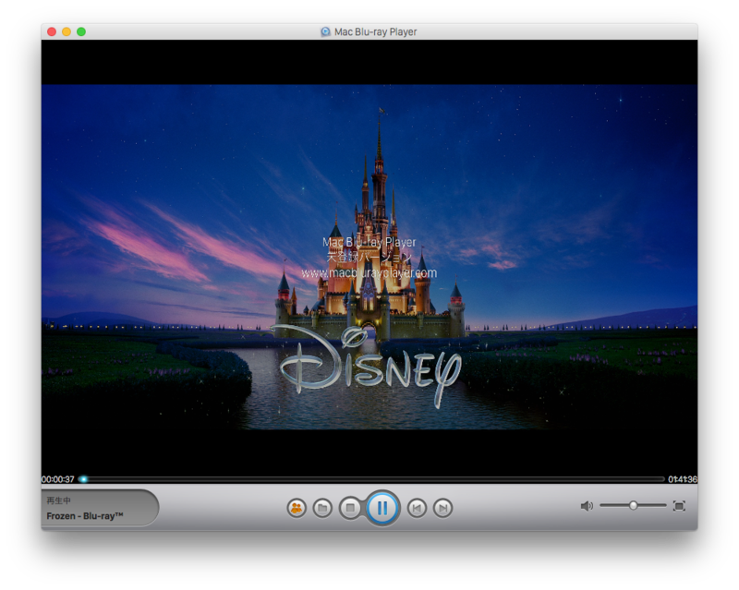This screenshot has width=739, height=590.
Task: Pause playback with the blue pause button
Action: pos(382,508)
